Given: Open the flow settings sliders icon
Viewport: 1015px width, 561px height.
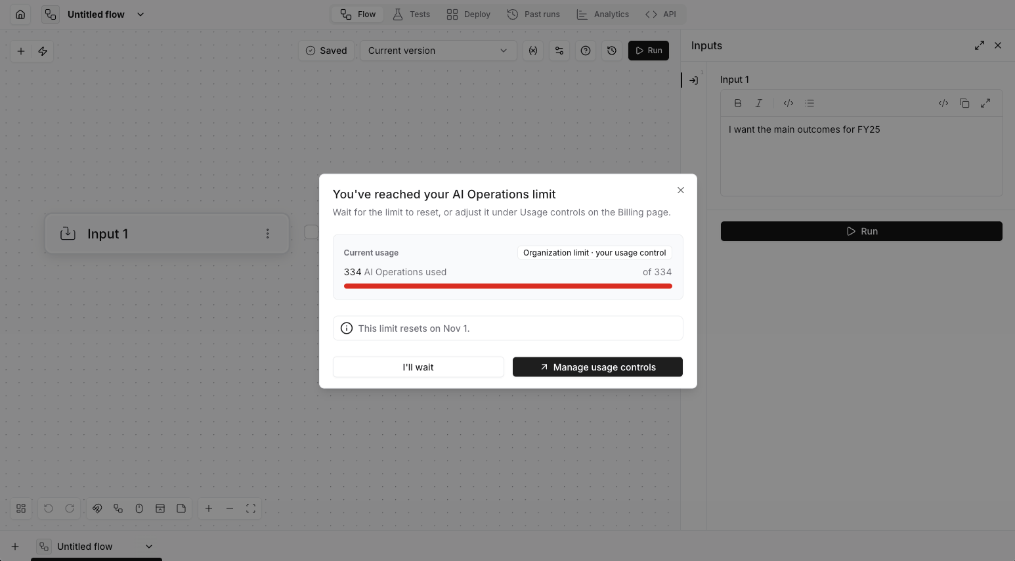Looking at the screenshot, I should click(x=559, y=51).
